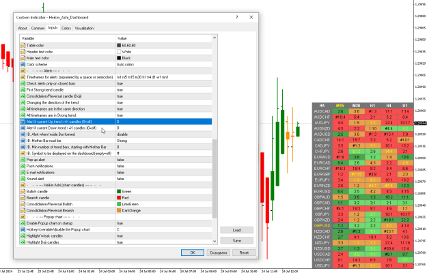Screen dimensions: 427x275
Task: Toggle the Sound alert value false
Action: [164, 179]
